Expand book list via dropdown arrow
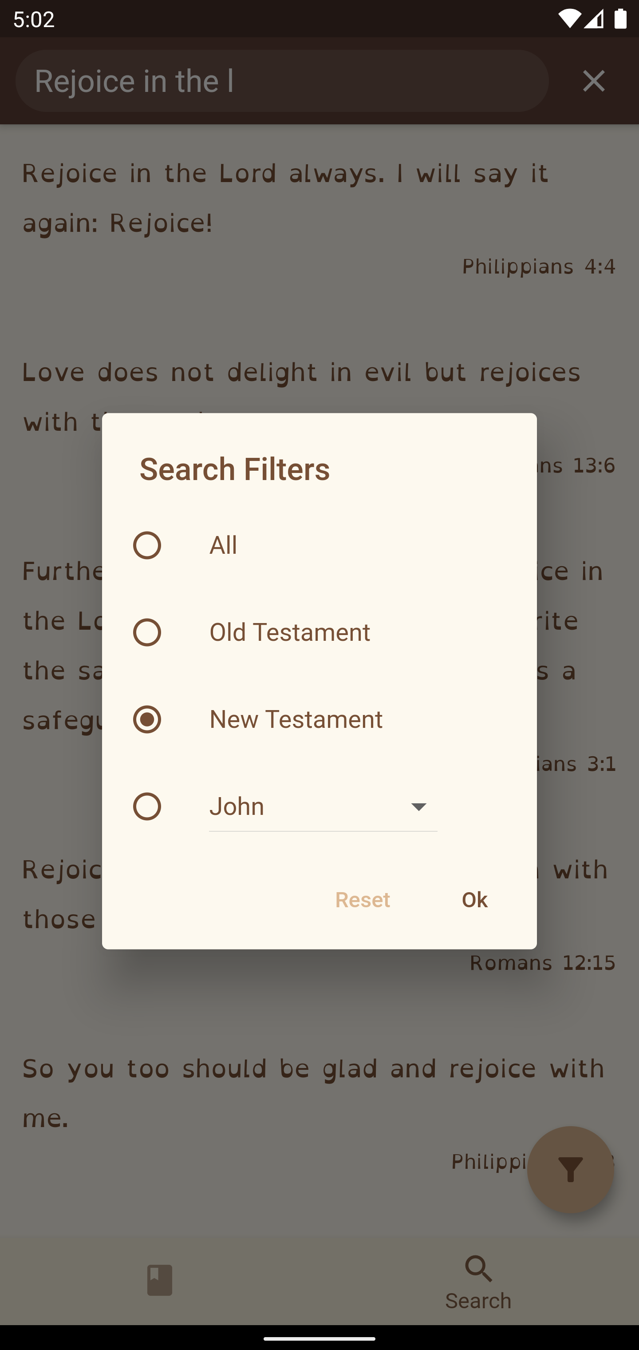Viewport: 639px width, 1350px height. 418,806
